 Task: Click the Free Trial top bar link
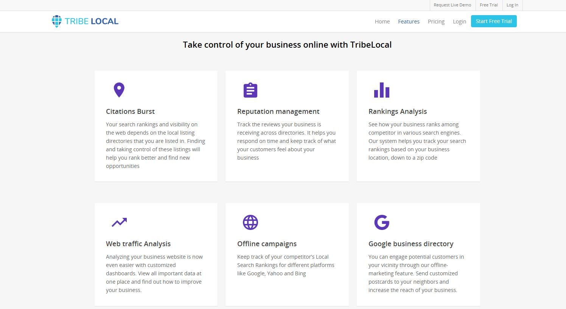pyautogui.click(x=489, y=5)
